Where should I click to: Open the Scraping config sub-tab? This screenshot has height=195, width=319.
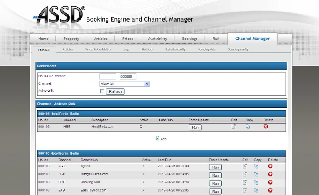click(238, 49)
